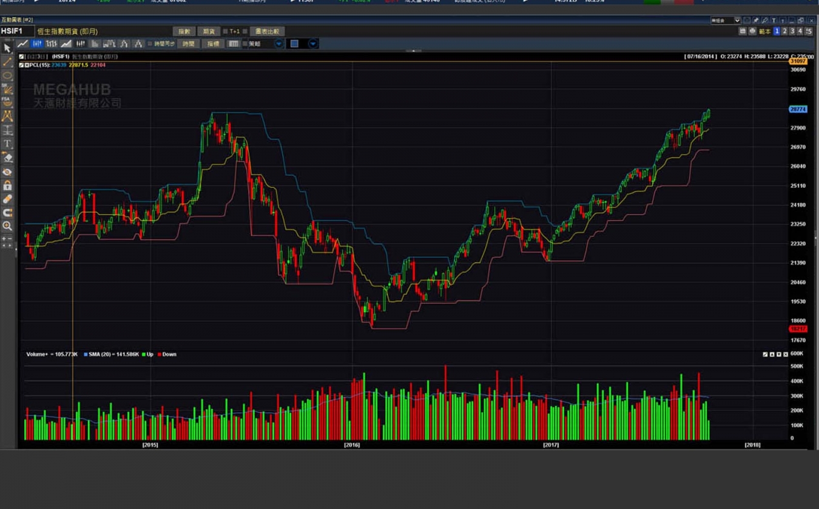Click the large T text size icon
Screen dimensions: 819x509
pos(773,21)
